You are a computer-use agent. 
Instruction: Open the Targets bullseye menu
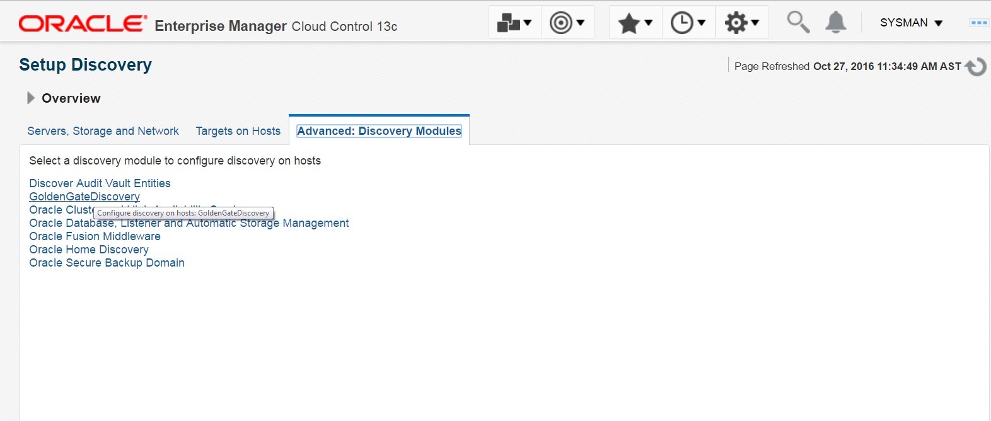[x=567, y=23]
